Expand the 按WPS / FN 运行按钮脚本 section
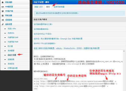 tap(45, 43)
